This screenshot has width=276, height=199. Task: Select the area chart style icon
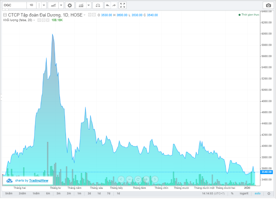(53, 5)
